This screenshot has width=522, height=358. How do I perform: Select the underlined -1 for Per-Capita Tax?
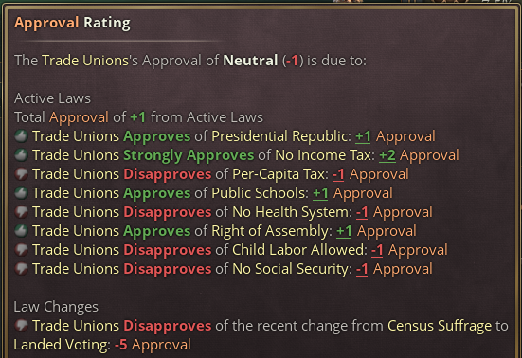pyautogui.click(x=338, y=174)
